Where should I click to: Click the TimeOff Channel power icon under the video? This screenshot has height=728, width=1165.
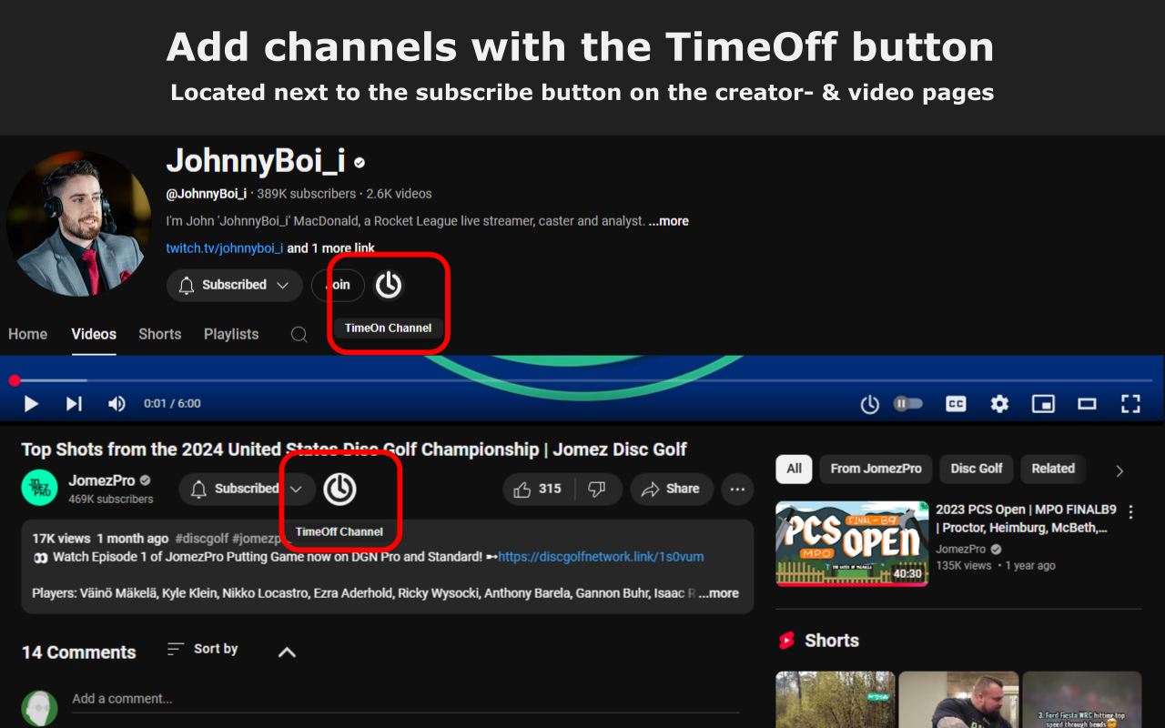click(340, 489)
